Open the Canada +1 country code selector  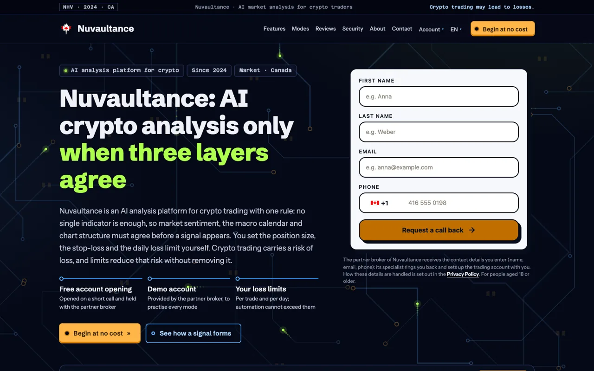[380, 203]
